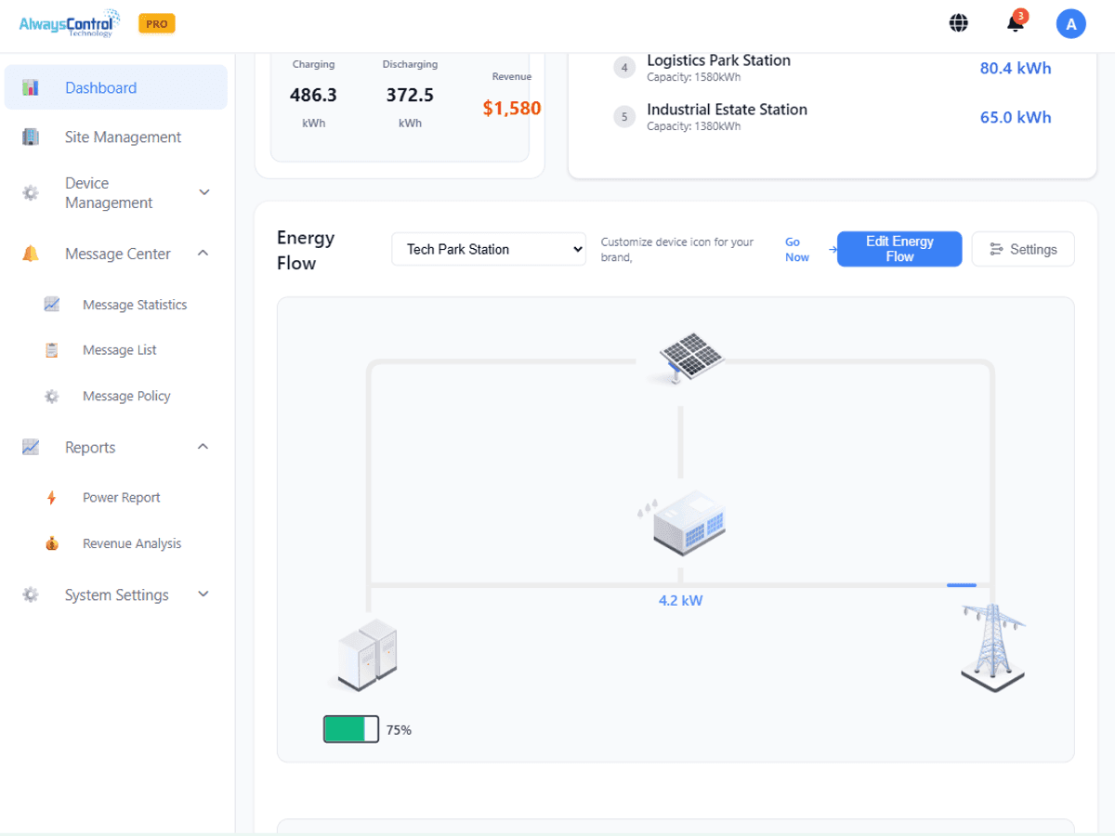The height and width of the screenshot is (836, 1115).
Task: Click the solar panel icon in energy flow
Action: pyautogui.click(x=690, y=357)
